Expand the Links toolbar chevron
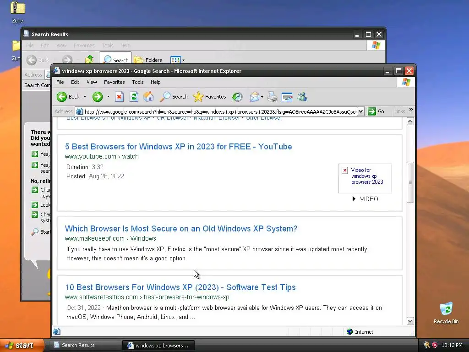This screenshot has height=352, width=469. (411, 110)
